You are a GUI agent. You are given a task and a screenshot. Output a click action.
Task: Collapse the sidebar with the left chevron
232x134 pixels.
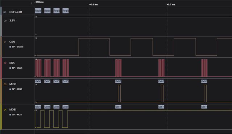(x=32, y=3)
